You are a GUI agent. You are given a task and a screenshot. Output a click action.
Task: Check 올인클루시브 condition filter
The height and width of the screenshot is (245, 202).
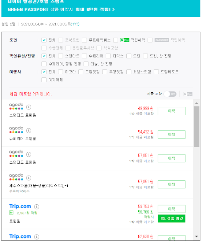point(68,48)
